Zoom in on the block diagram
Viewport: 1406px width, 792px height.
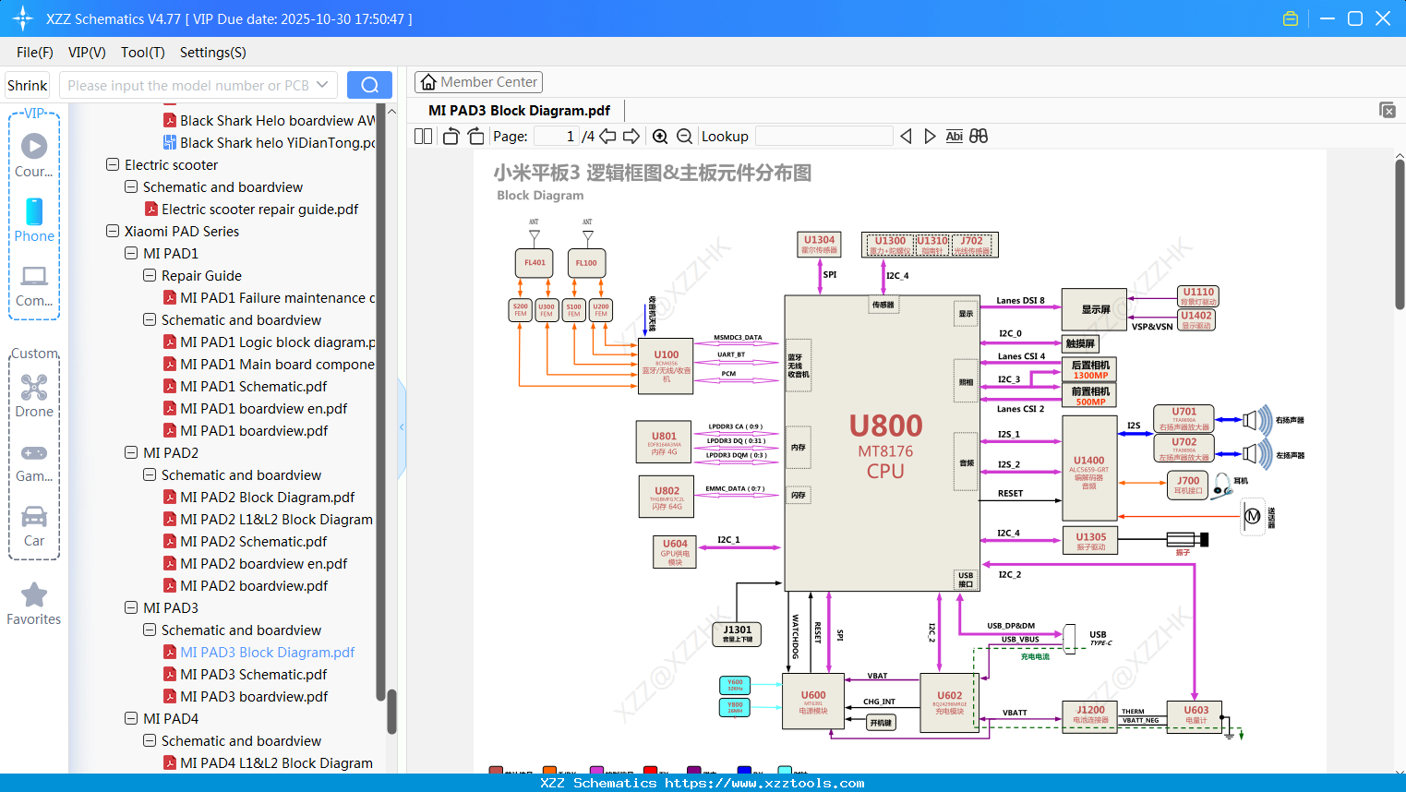[660, 136]
